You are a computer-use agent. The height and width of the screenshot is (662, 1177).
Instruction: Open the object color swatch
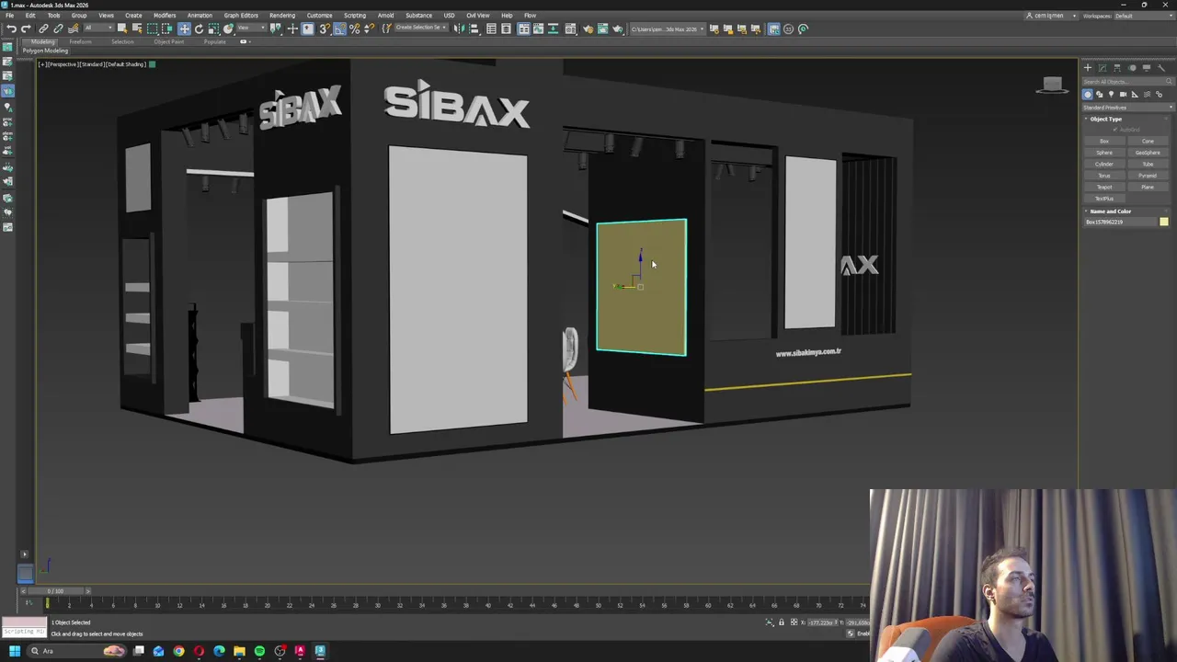point(1164,222)
